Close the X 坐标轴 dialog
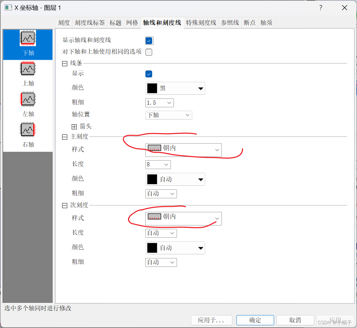 pyautogui.click(x=344, y=8)
